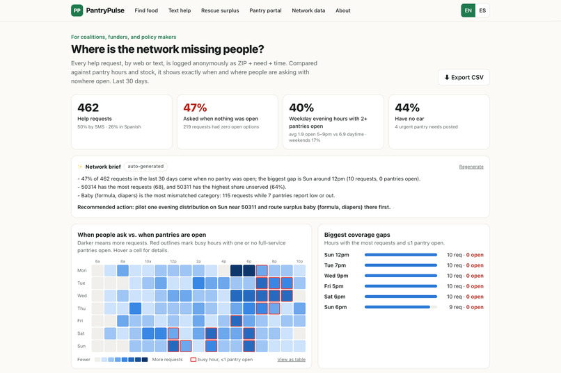The image size is (561, 373).
Task: Export the data as CSV
Action: (464, 78)
